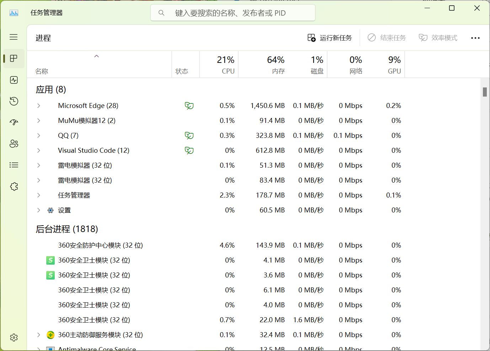Expand the first 雷电模拟器 (32 位) row

(x=39, y=166)
